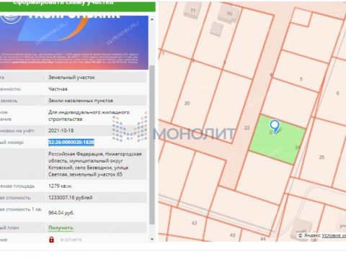Click the building labeled 70 on the map
The height and width of the screenshot is (259, 346).
click(x=229, y=14)
